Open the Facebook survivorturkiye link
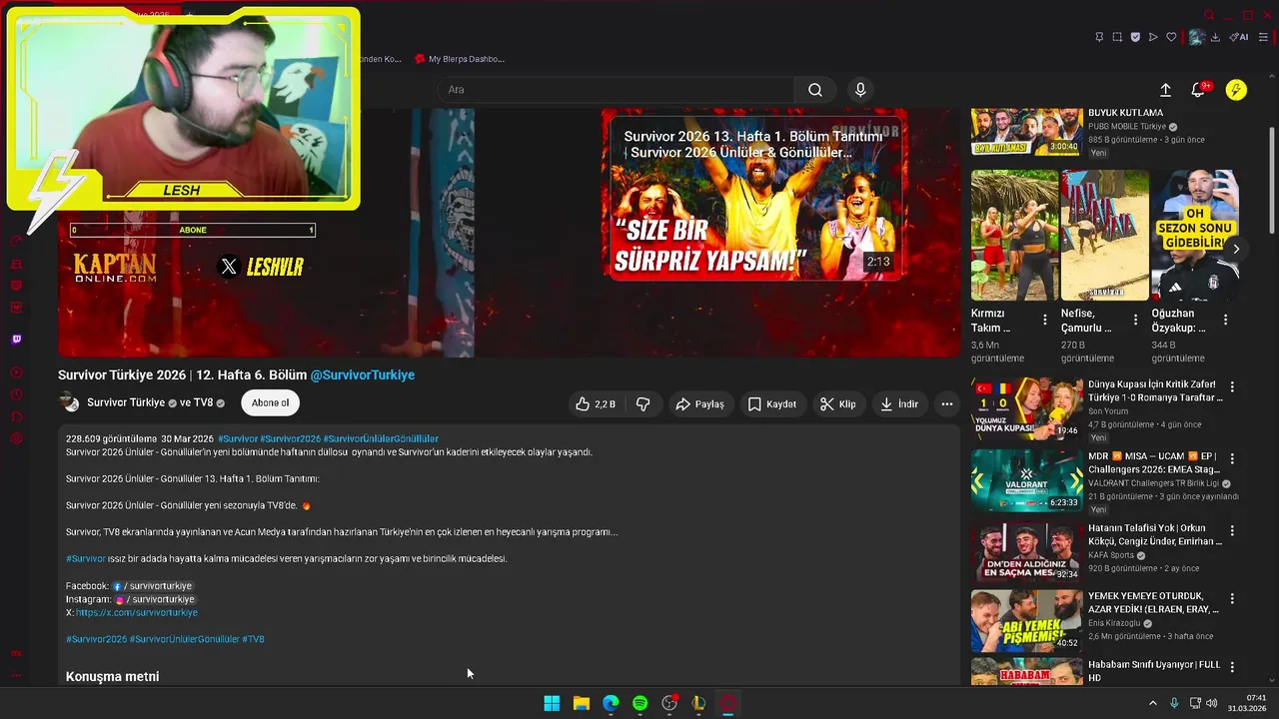This screenshot has width=1279, height=719. [x=153, y=586]
